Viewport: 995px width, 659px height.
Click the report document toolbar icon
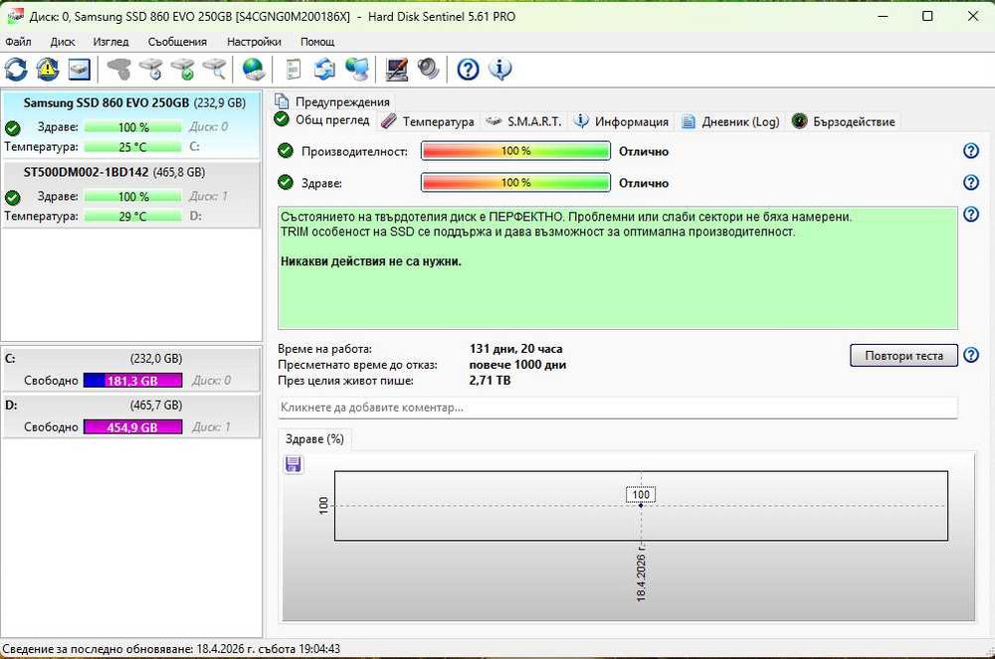(x=294, y=69)
